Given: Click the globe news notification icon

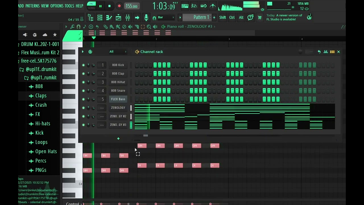Looking at the screenshot, I should [309, 17].
